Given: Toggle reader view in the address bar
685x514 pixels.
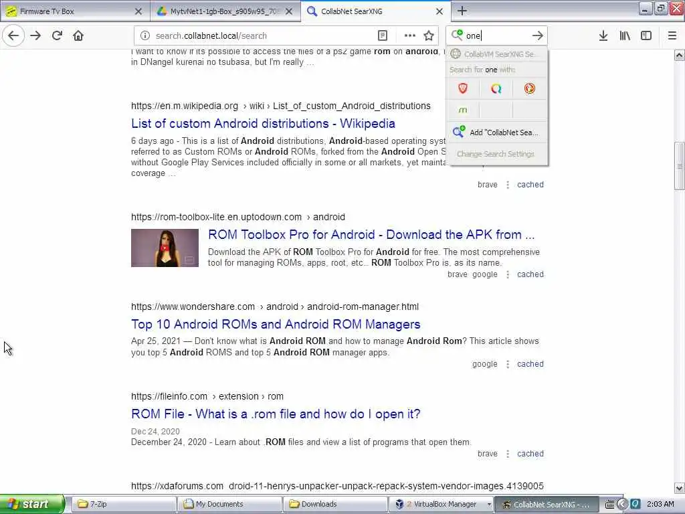Looking at the screenshot, I should [x=382, y=36].
